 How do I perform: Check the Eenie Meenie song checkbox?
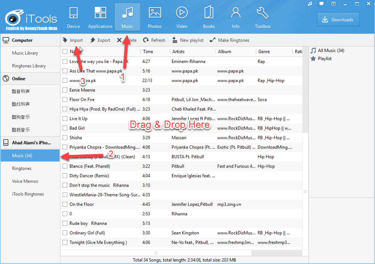[65, 90]
